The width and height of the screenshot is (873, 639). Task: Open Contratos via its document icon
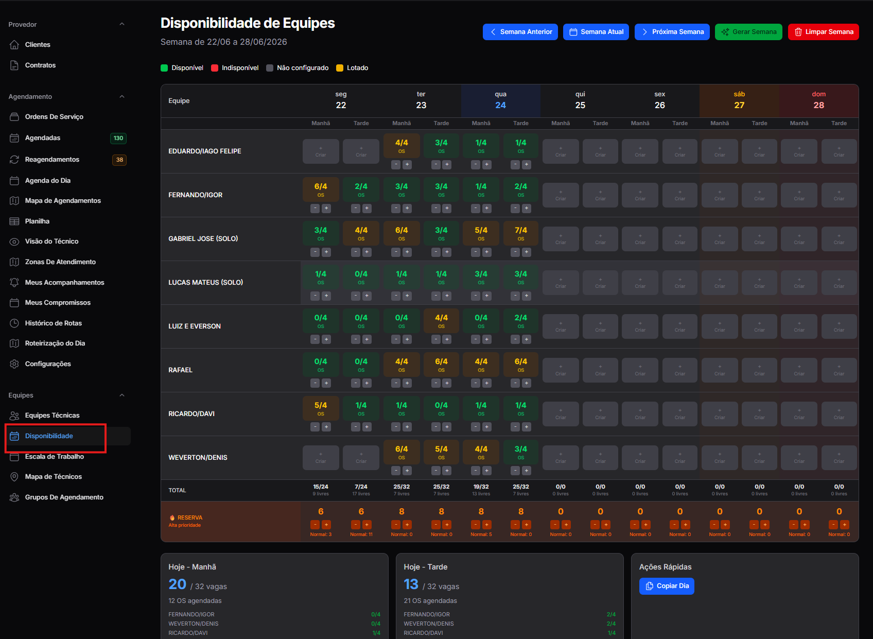pos(14,65)
